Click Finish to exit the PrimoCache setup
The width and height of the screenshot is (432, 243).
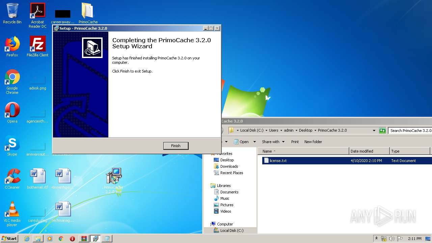pos(175,146)
